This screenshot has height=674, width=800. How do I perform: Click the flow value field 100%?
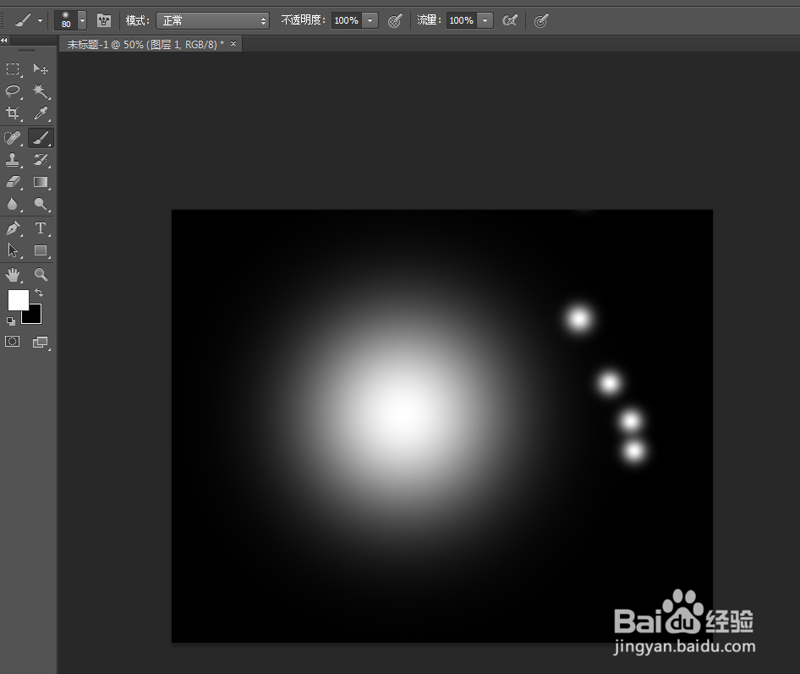(x=461, y=21)
